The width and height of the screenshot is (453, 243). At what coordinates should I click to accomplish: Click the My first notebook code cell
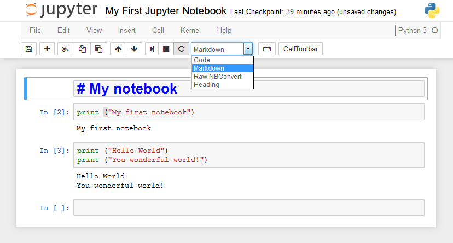pyautogui.click(x=249, y=112)
